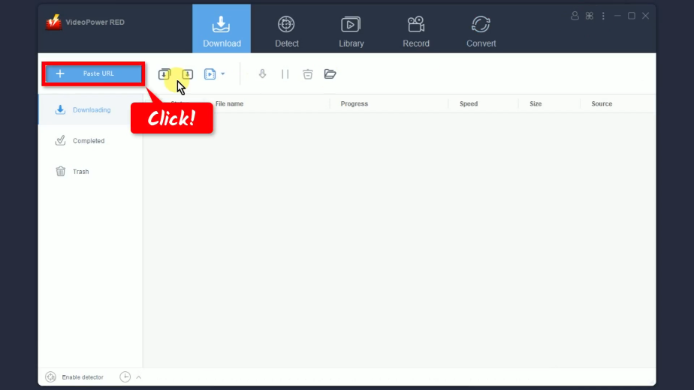Image resolution: width=694 pixels, height=390 pixels.
Task: Open Trash in the sidebar
Action: [x=90, y=172]
